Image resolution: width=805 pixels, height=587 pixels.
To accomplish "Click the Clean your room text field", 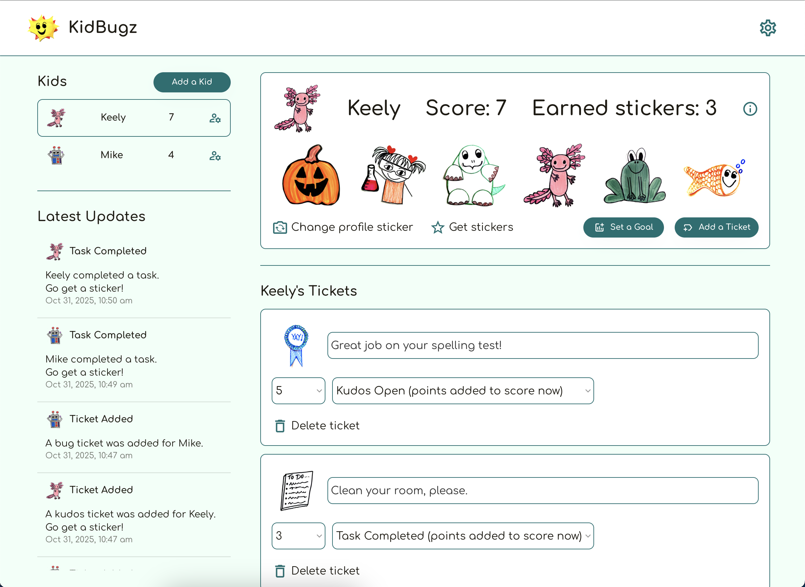I will coord(543,491).
